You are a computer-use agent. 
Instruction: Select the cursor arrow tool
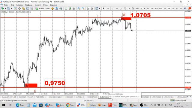[104, 8]
